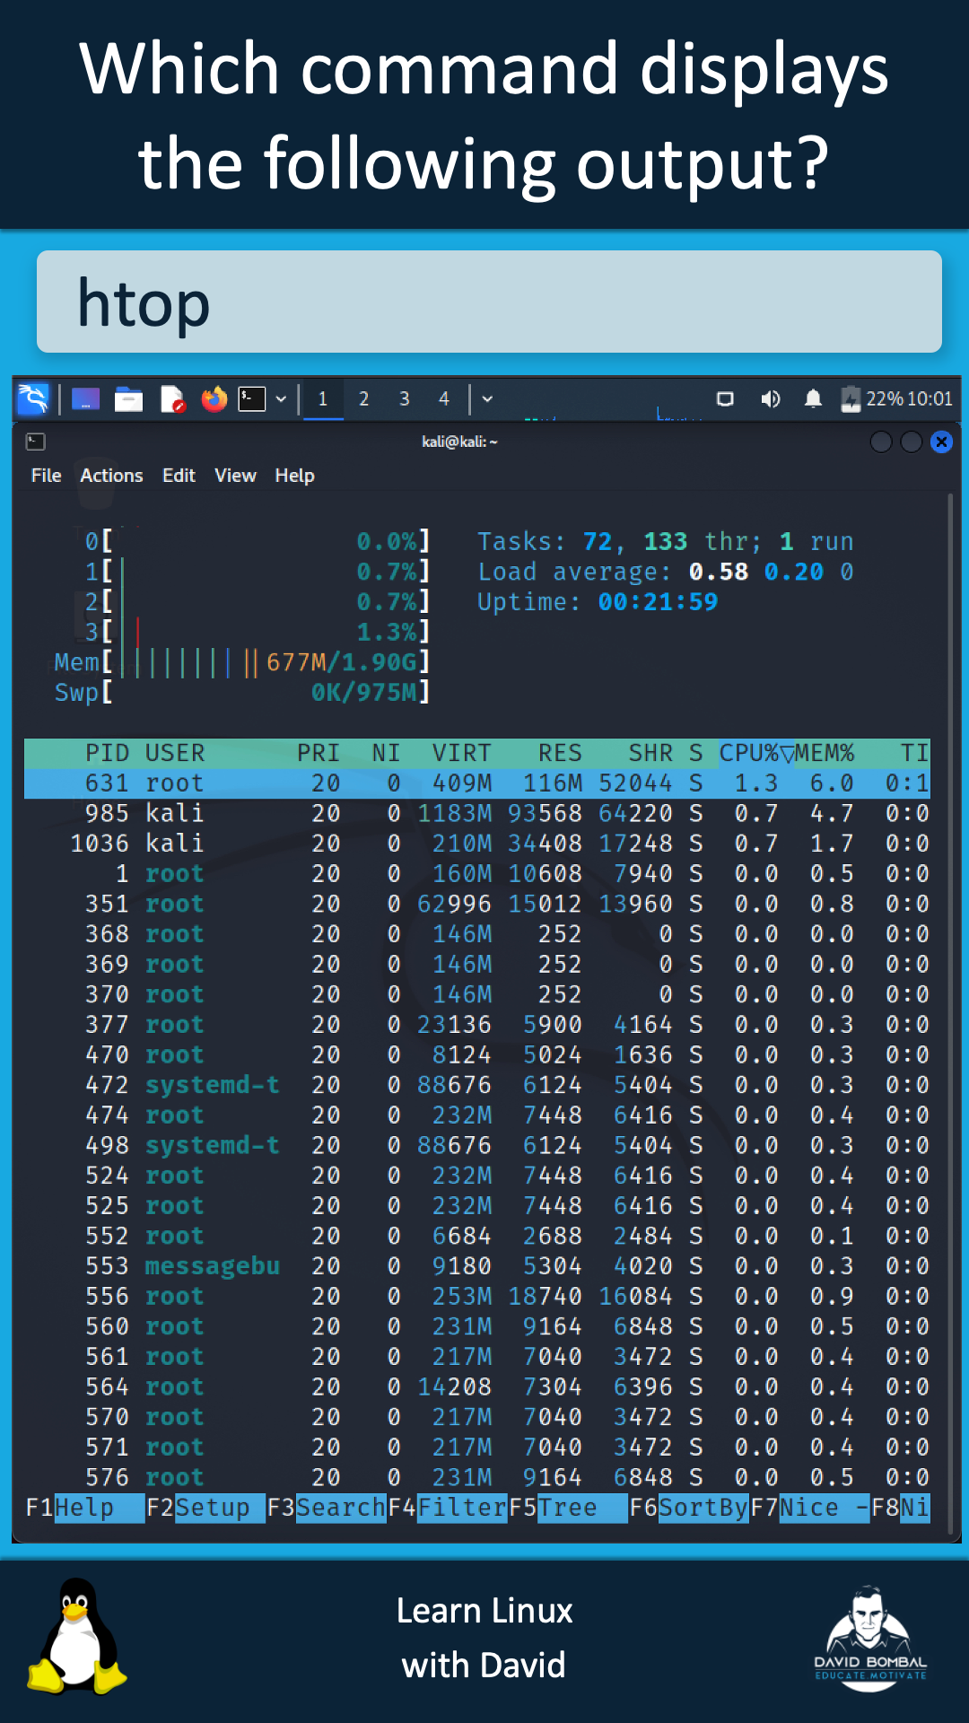The width and height of the screenshot is (969, 1723).
Task: Click the battery power indicator icon
Action: tap(850, 398)
